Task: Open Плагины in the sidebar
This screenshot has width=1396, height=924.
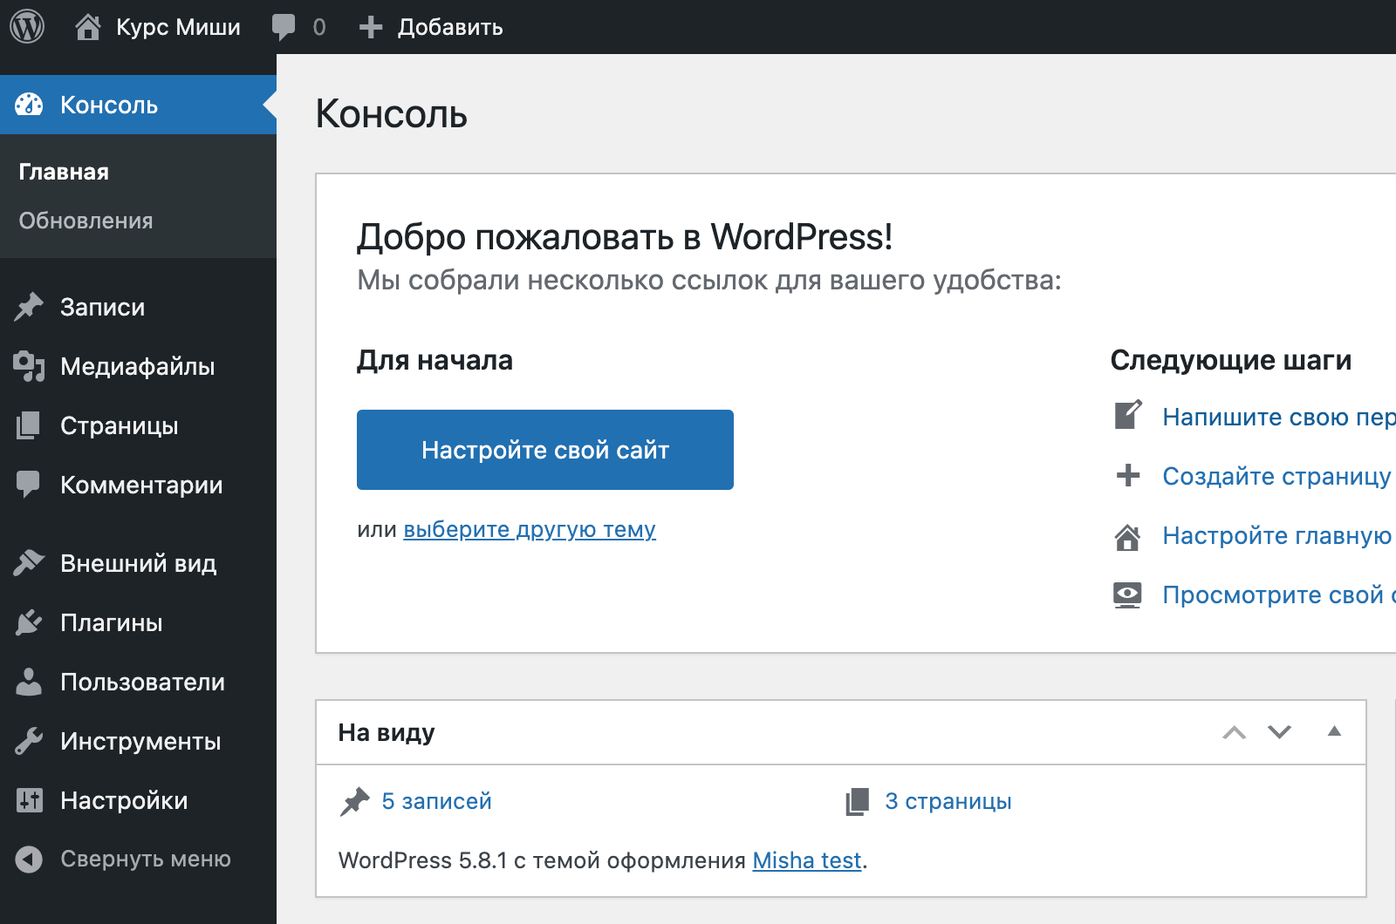Action: coord(138,622)
